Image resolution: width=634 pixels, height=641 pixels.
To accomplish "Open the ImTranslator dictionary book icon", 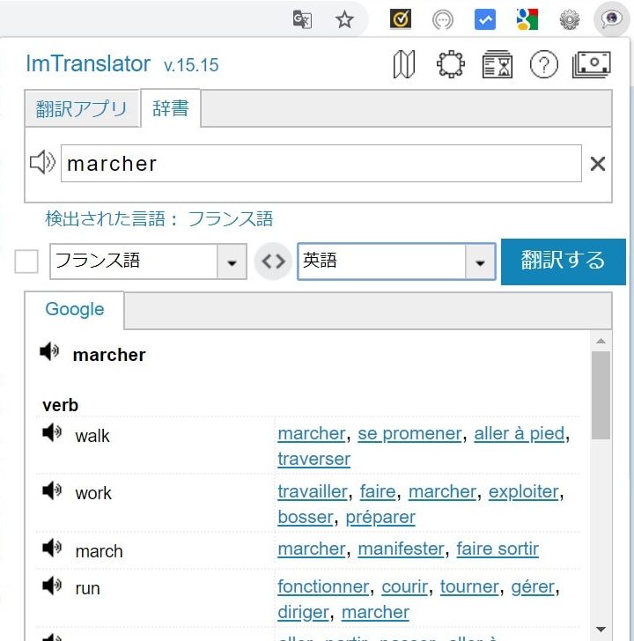I will (x=403, y=64).
